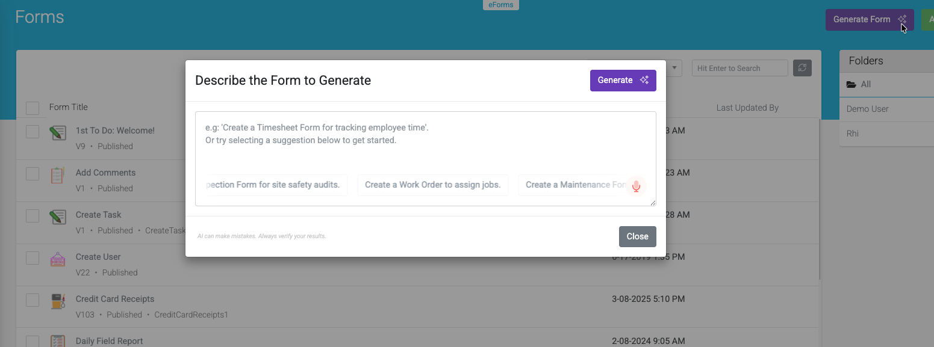Image resolution: width=934 pixels, height=347 pixels.
Task: Tick the select-all checkbox beside Form Title
Action: (33, 108)
